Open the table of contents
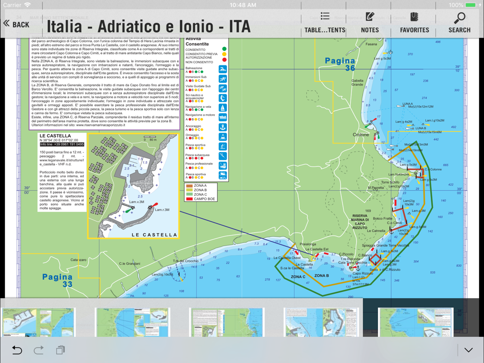 [x=325, y=23]
